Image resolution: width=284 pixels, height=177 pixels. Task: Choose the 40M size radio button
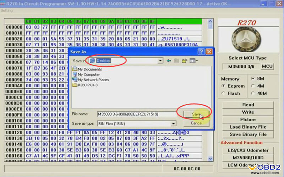[259, 93]
